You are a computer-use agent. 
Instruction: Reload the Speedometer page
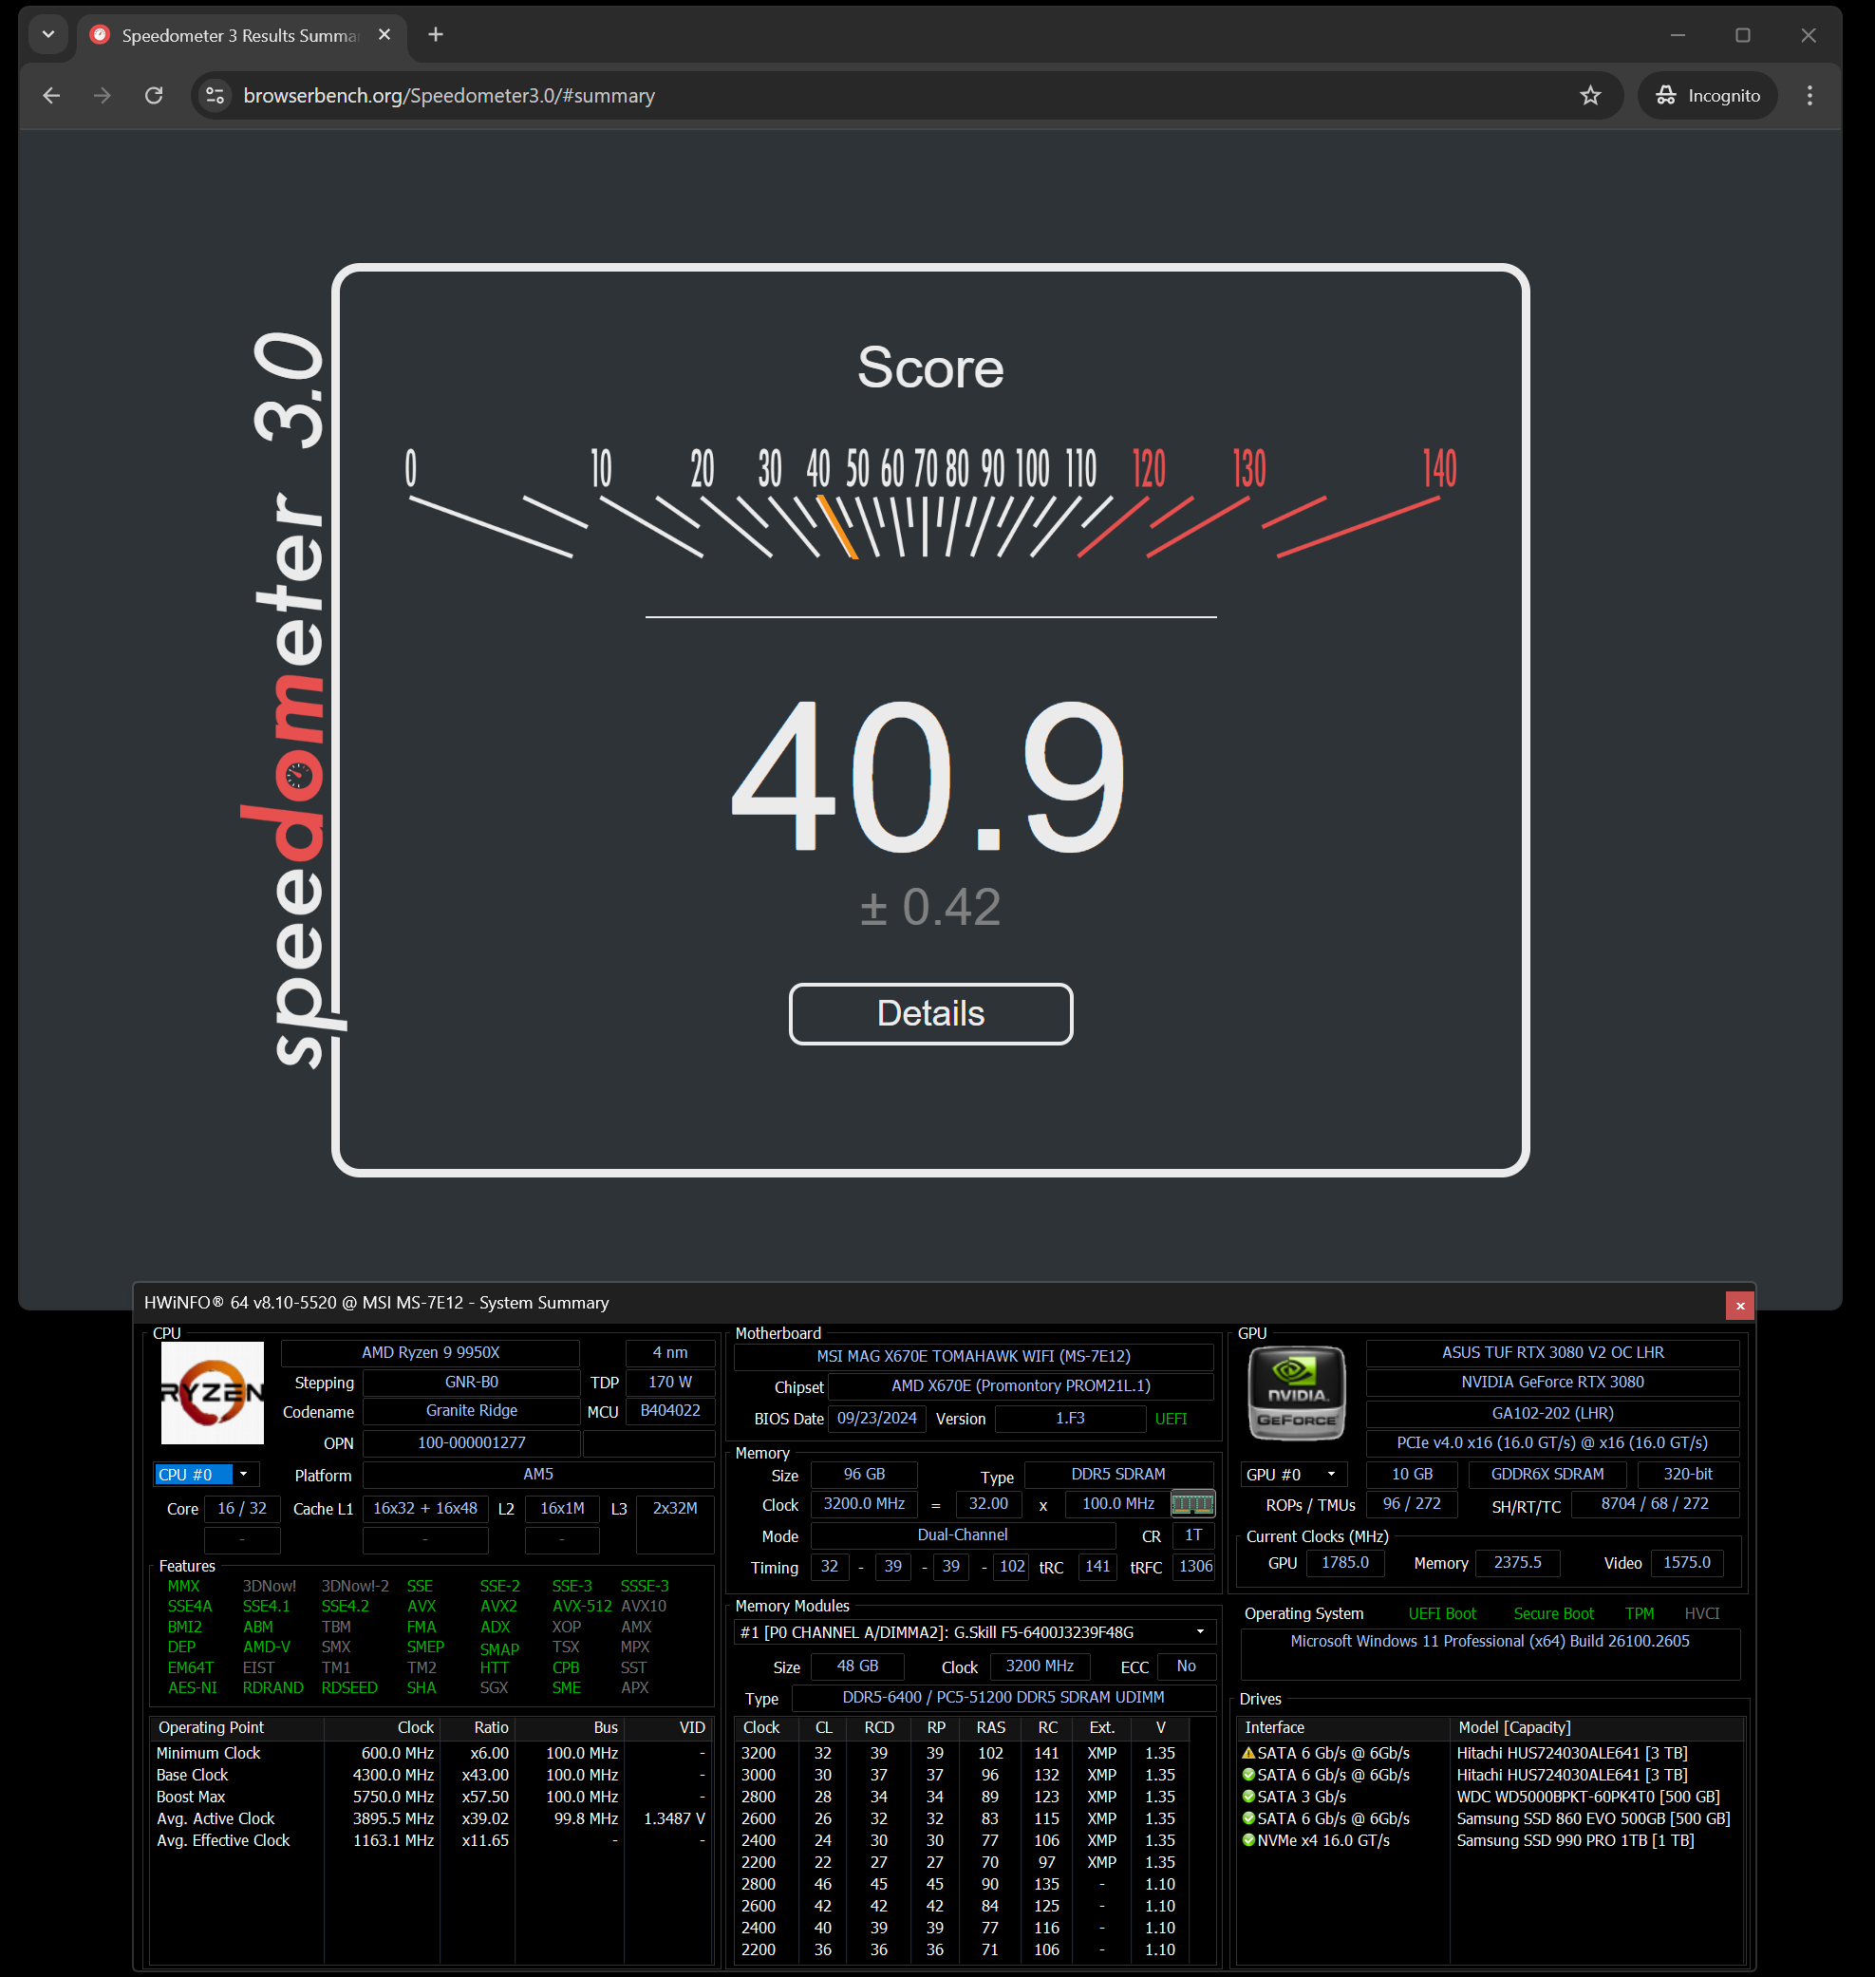(154, 96)
